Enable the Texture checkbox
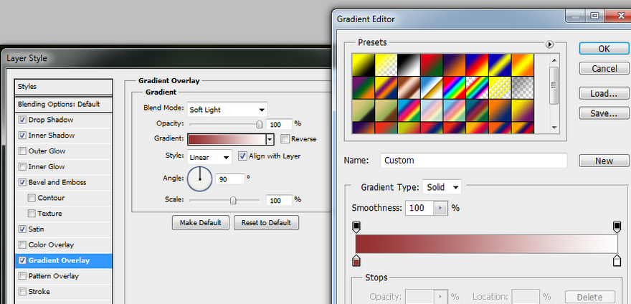631x304 pixels. 32,214
